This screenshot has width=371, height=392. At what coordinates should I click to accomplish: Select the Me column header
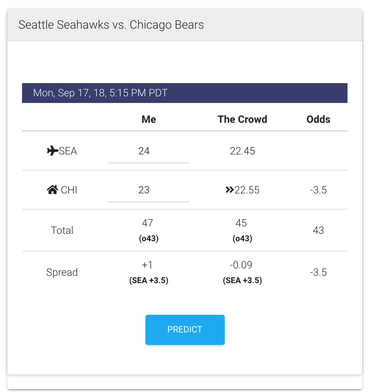(x=149, y=119)
